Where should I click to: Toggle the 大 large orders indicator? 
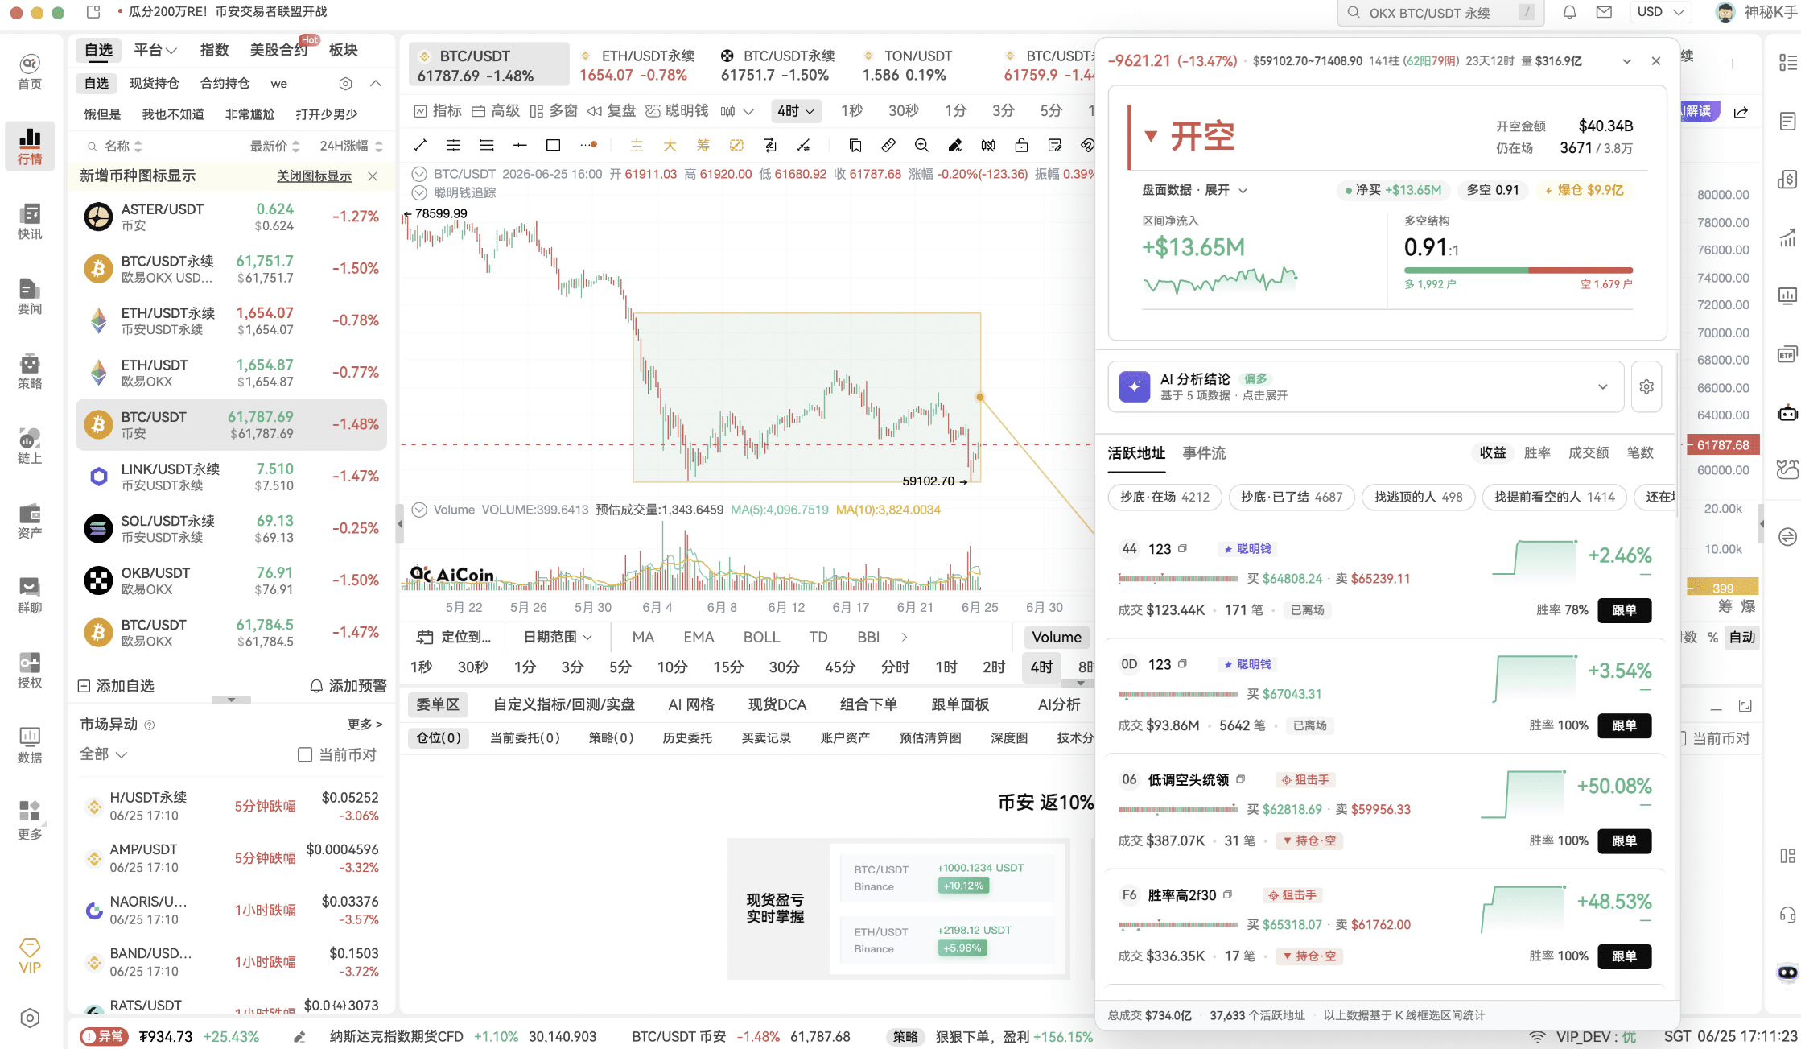(670, 145)
